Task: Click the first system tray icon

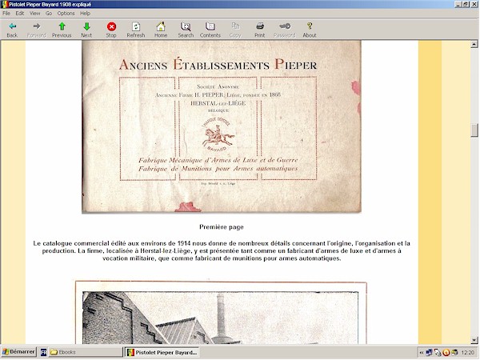Action: click(429, 353)
